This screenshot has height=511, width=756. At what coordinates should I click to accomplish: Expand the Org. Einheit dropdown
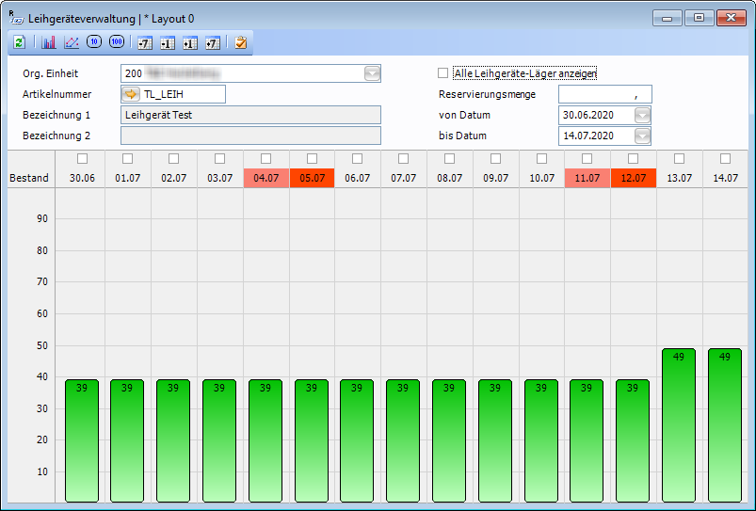[372, 73]
